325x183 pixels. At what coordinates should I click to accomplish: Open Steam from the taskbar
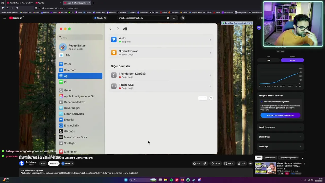(x=193, y=180)
